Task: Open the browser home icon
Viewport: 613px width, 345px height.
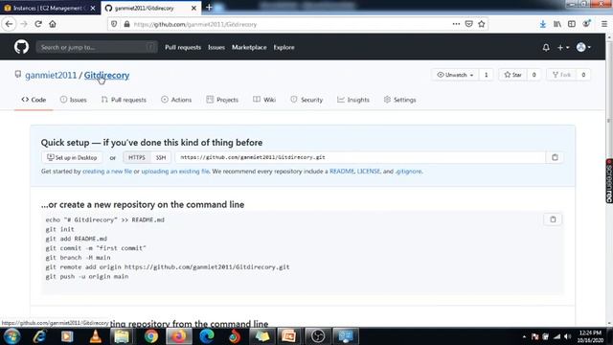Action: (x=53, y=24)
